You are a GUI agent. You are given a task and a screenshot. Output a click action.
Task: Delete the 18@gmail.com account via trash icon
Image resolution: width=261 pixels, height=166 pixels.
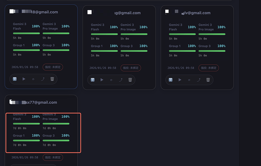52,79
